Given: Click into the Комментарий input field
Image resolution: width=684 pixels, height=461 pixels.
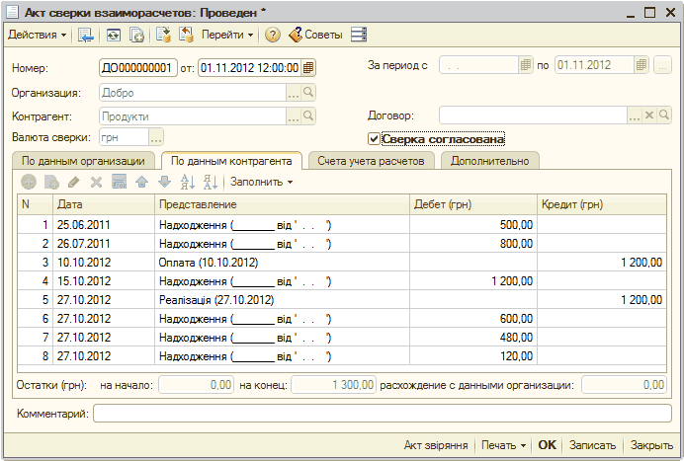Looking at the screenshot, I should [380, 413].
